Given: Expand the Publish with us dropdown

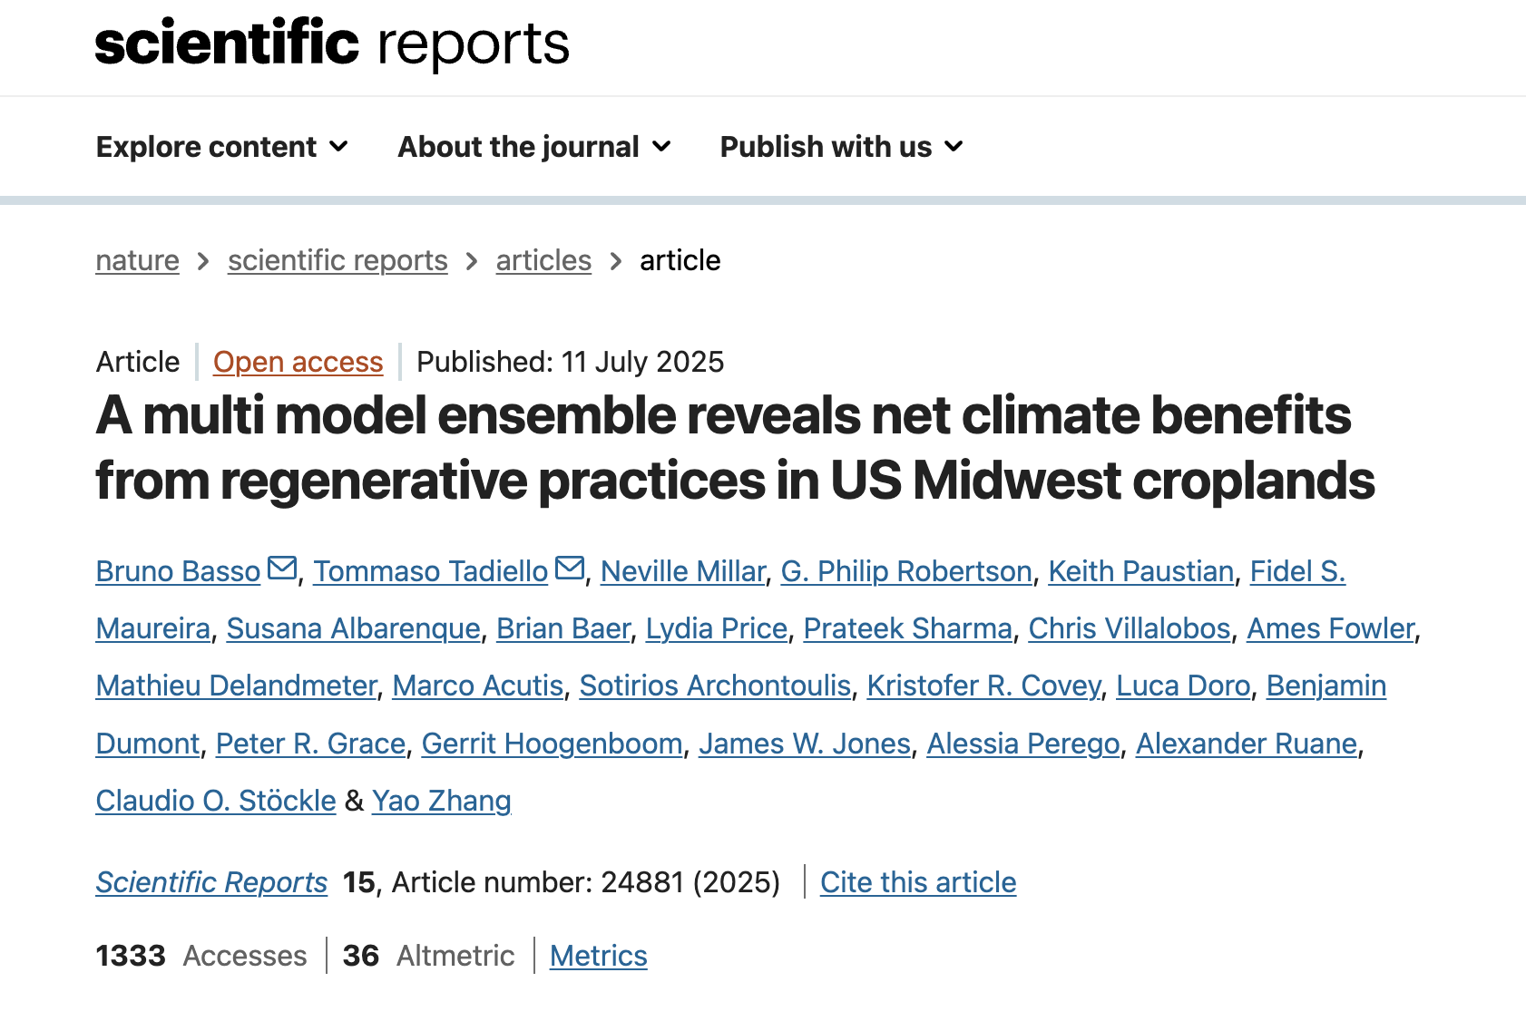Looking at the screenshot, I should tap(841, 147).
